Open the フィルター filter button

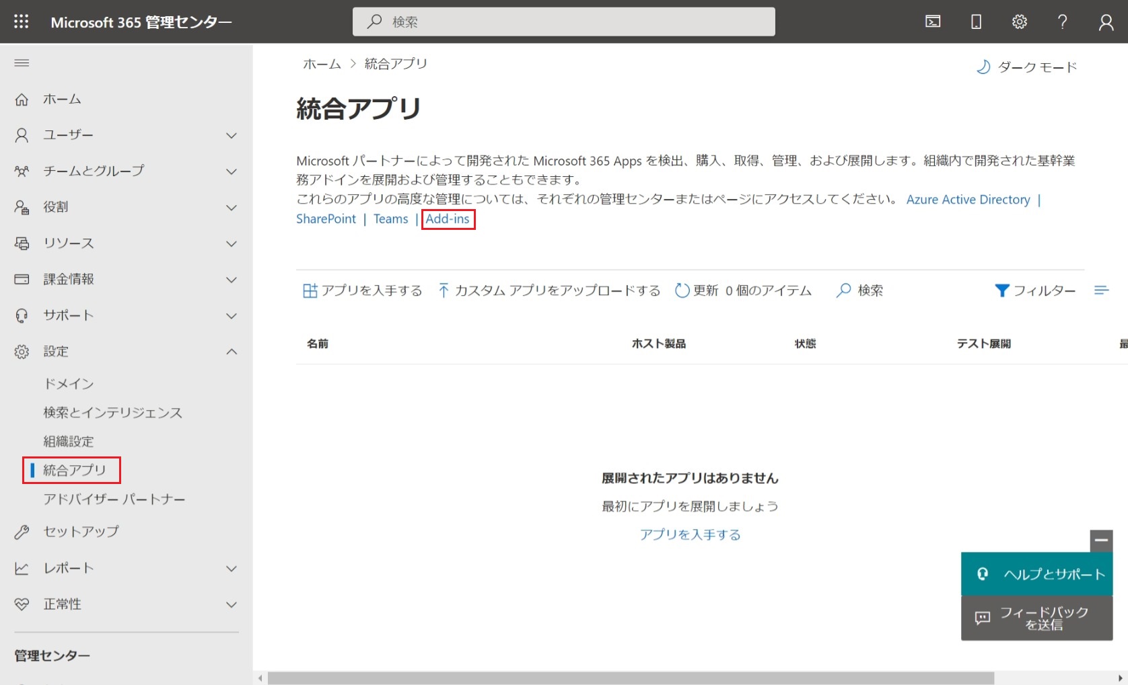point(1035,290)
